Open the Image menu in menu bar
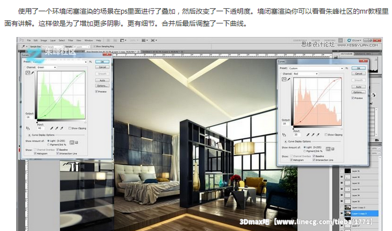The width and height of the screenshot is (392, 231). tap(45, 40)
